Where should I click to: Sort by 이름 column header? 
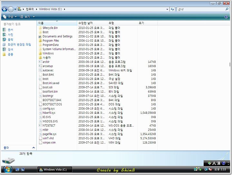pyautogui.click(x=57, y=23)
